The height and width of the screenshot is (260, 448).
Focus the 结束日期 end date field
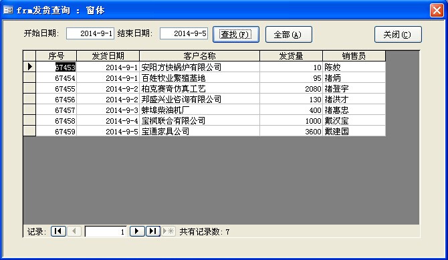pos(184,33)
